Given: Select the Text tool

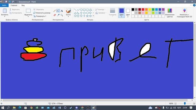Looking at the screenshot, I should coord(62,11).
